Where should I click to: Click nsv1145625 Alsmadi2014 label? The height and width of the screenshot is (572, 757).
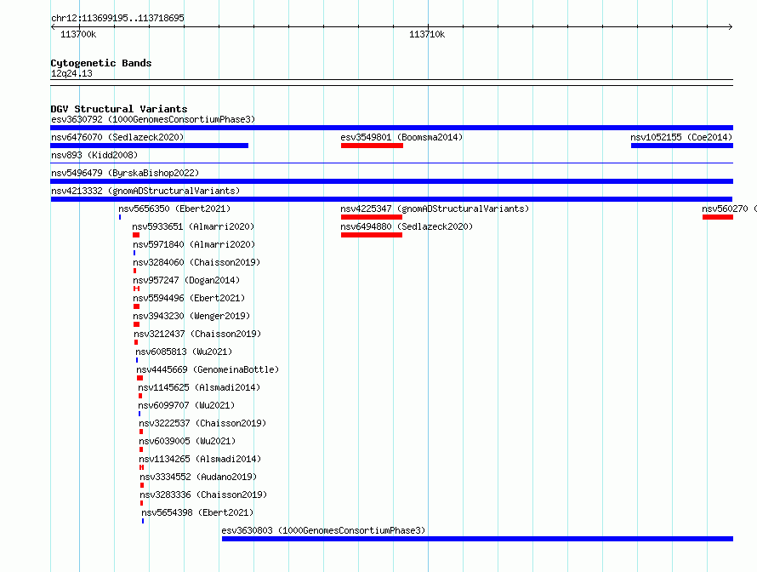coord(199,387)
